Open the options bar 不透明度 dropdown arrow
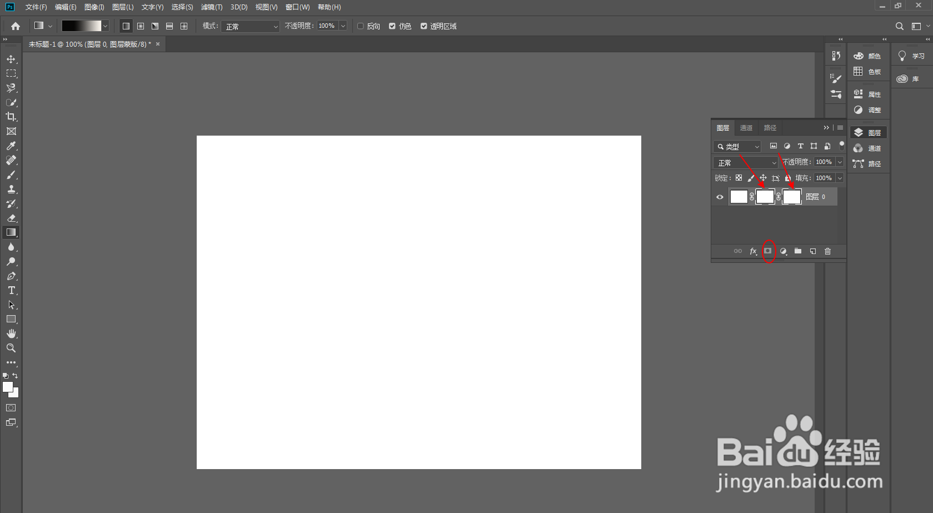 (343, 26)
